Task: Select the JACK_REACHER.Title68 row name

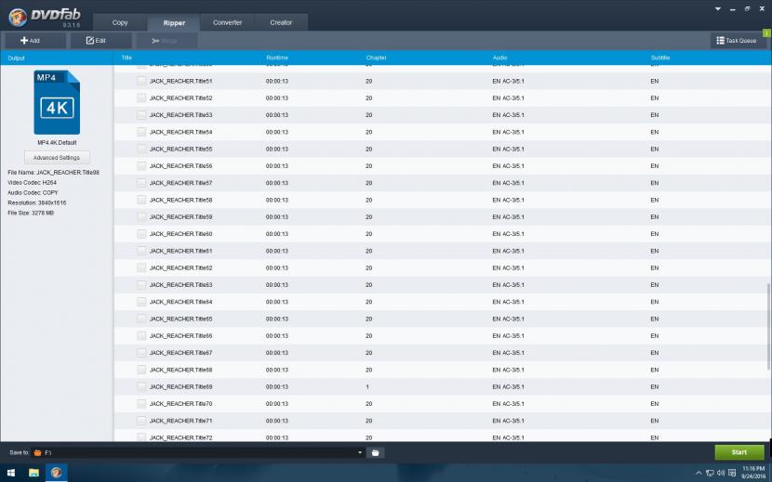Action: (180, 370)
